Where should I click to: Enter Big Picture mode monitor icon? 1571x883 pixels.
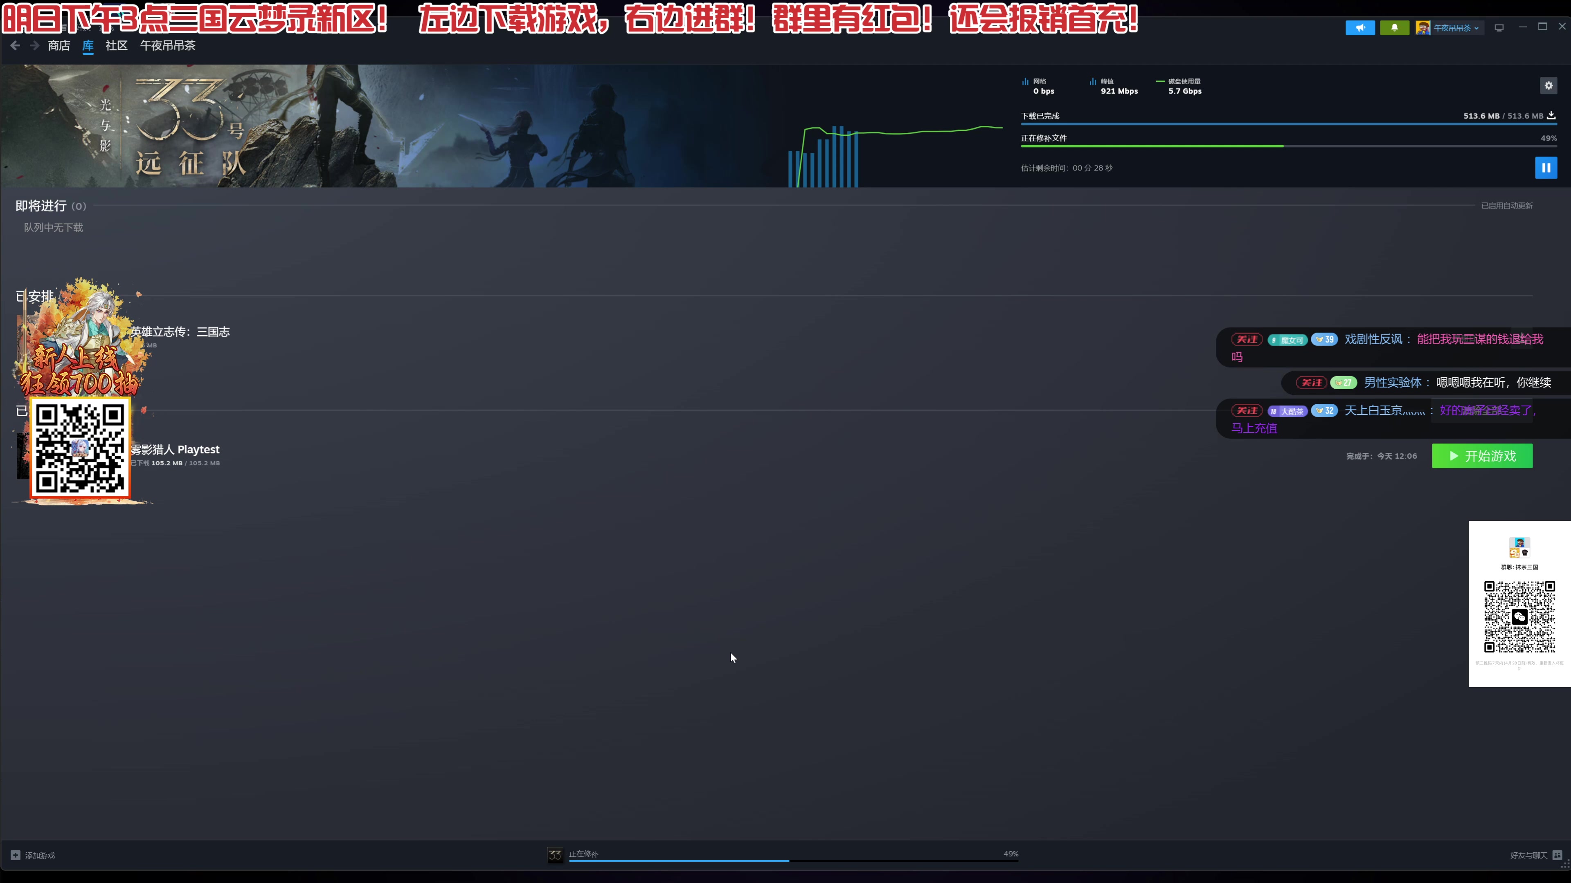click(1499, 27)
